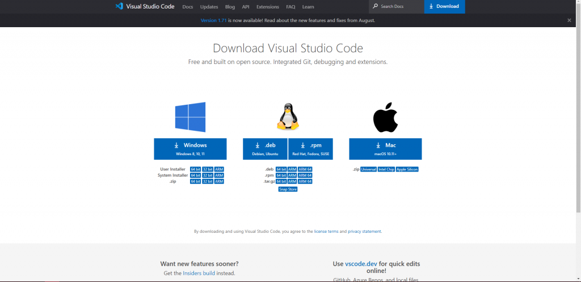Click the Apple logo image
Viewport: 581px width, 282px height.
(x=385, y=118)
